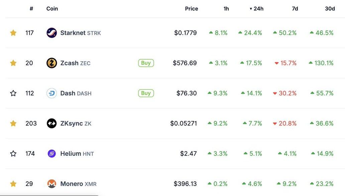Click the Starknet coin logo icon

coord(52,33)
